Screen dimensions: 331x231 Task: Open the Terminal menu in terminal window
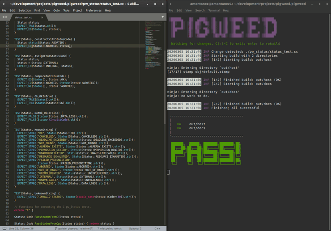(214, 10)
